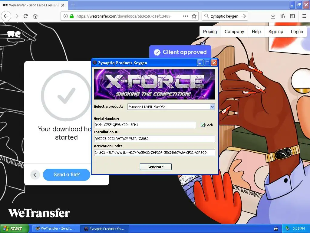This screenshot has width=310, height=233.
Task: Click the 'zynaptic keygen' search box
Action: [x=224, y=16]
